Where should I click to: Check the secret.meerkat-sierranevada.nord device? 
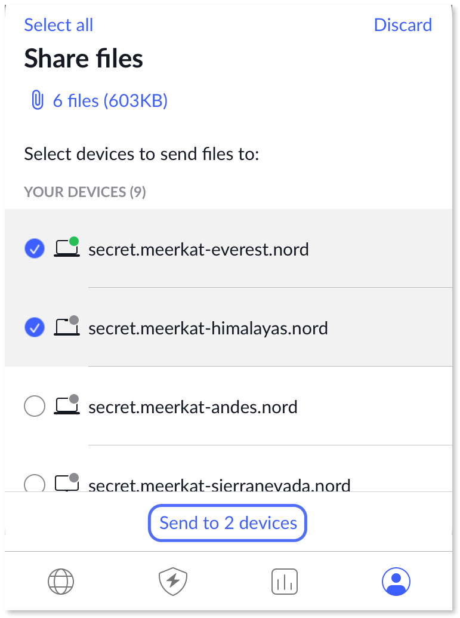coord(34,485)
